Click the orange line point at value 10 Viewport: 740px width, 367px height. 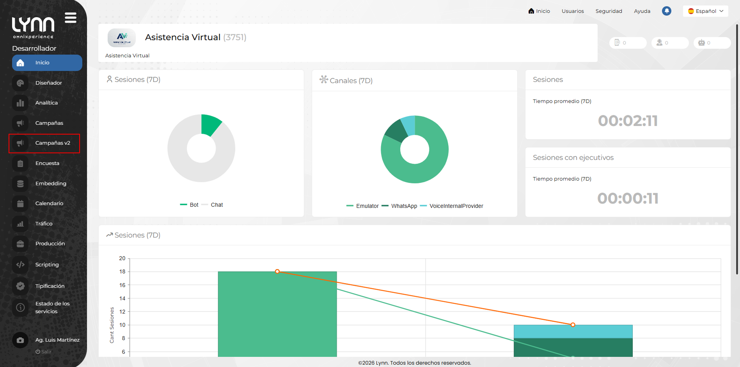[573, 325]
